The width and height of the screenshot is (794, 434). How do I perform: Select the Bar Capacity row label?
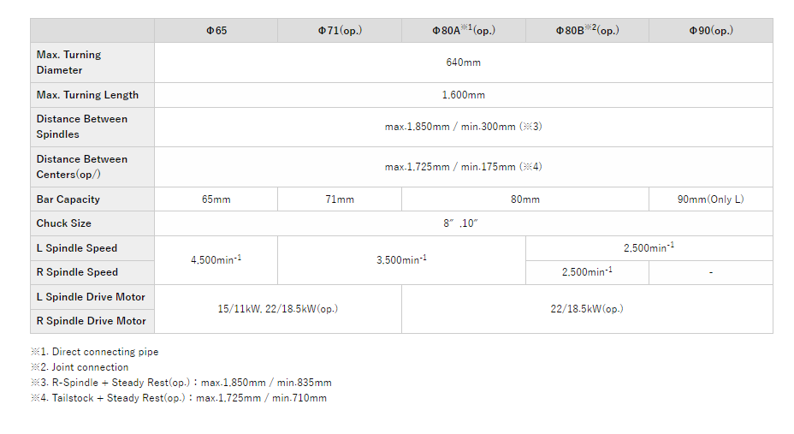[68, 199]
